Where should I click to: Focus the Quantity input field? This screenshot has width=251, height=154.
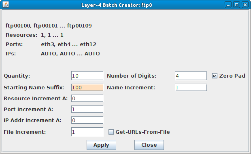(x=87, y=76)
